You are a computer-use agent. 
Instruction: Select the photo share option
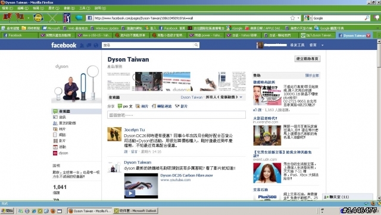pos(142,106)
